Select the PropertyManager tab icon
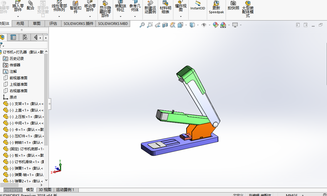Viewport: 327px width, 196px height. [13, 37]
